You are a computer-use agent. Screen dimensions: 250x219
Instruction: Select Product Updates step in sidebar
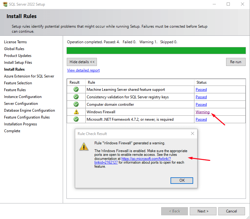coord(18,56)
